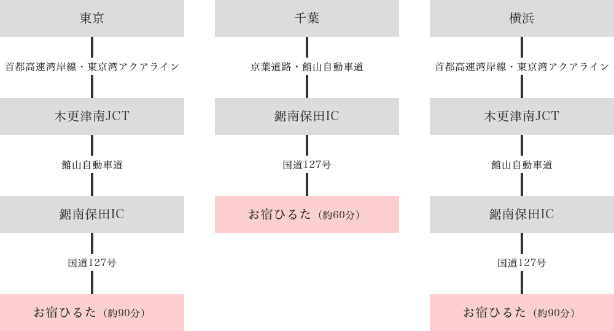Click 京葉道路・館山自動車道 route label
The height and width of the screenshot is (331, 614).
pos(306,67)
